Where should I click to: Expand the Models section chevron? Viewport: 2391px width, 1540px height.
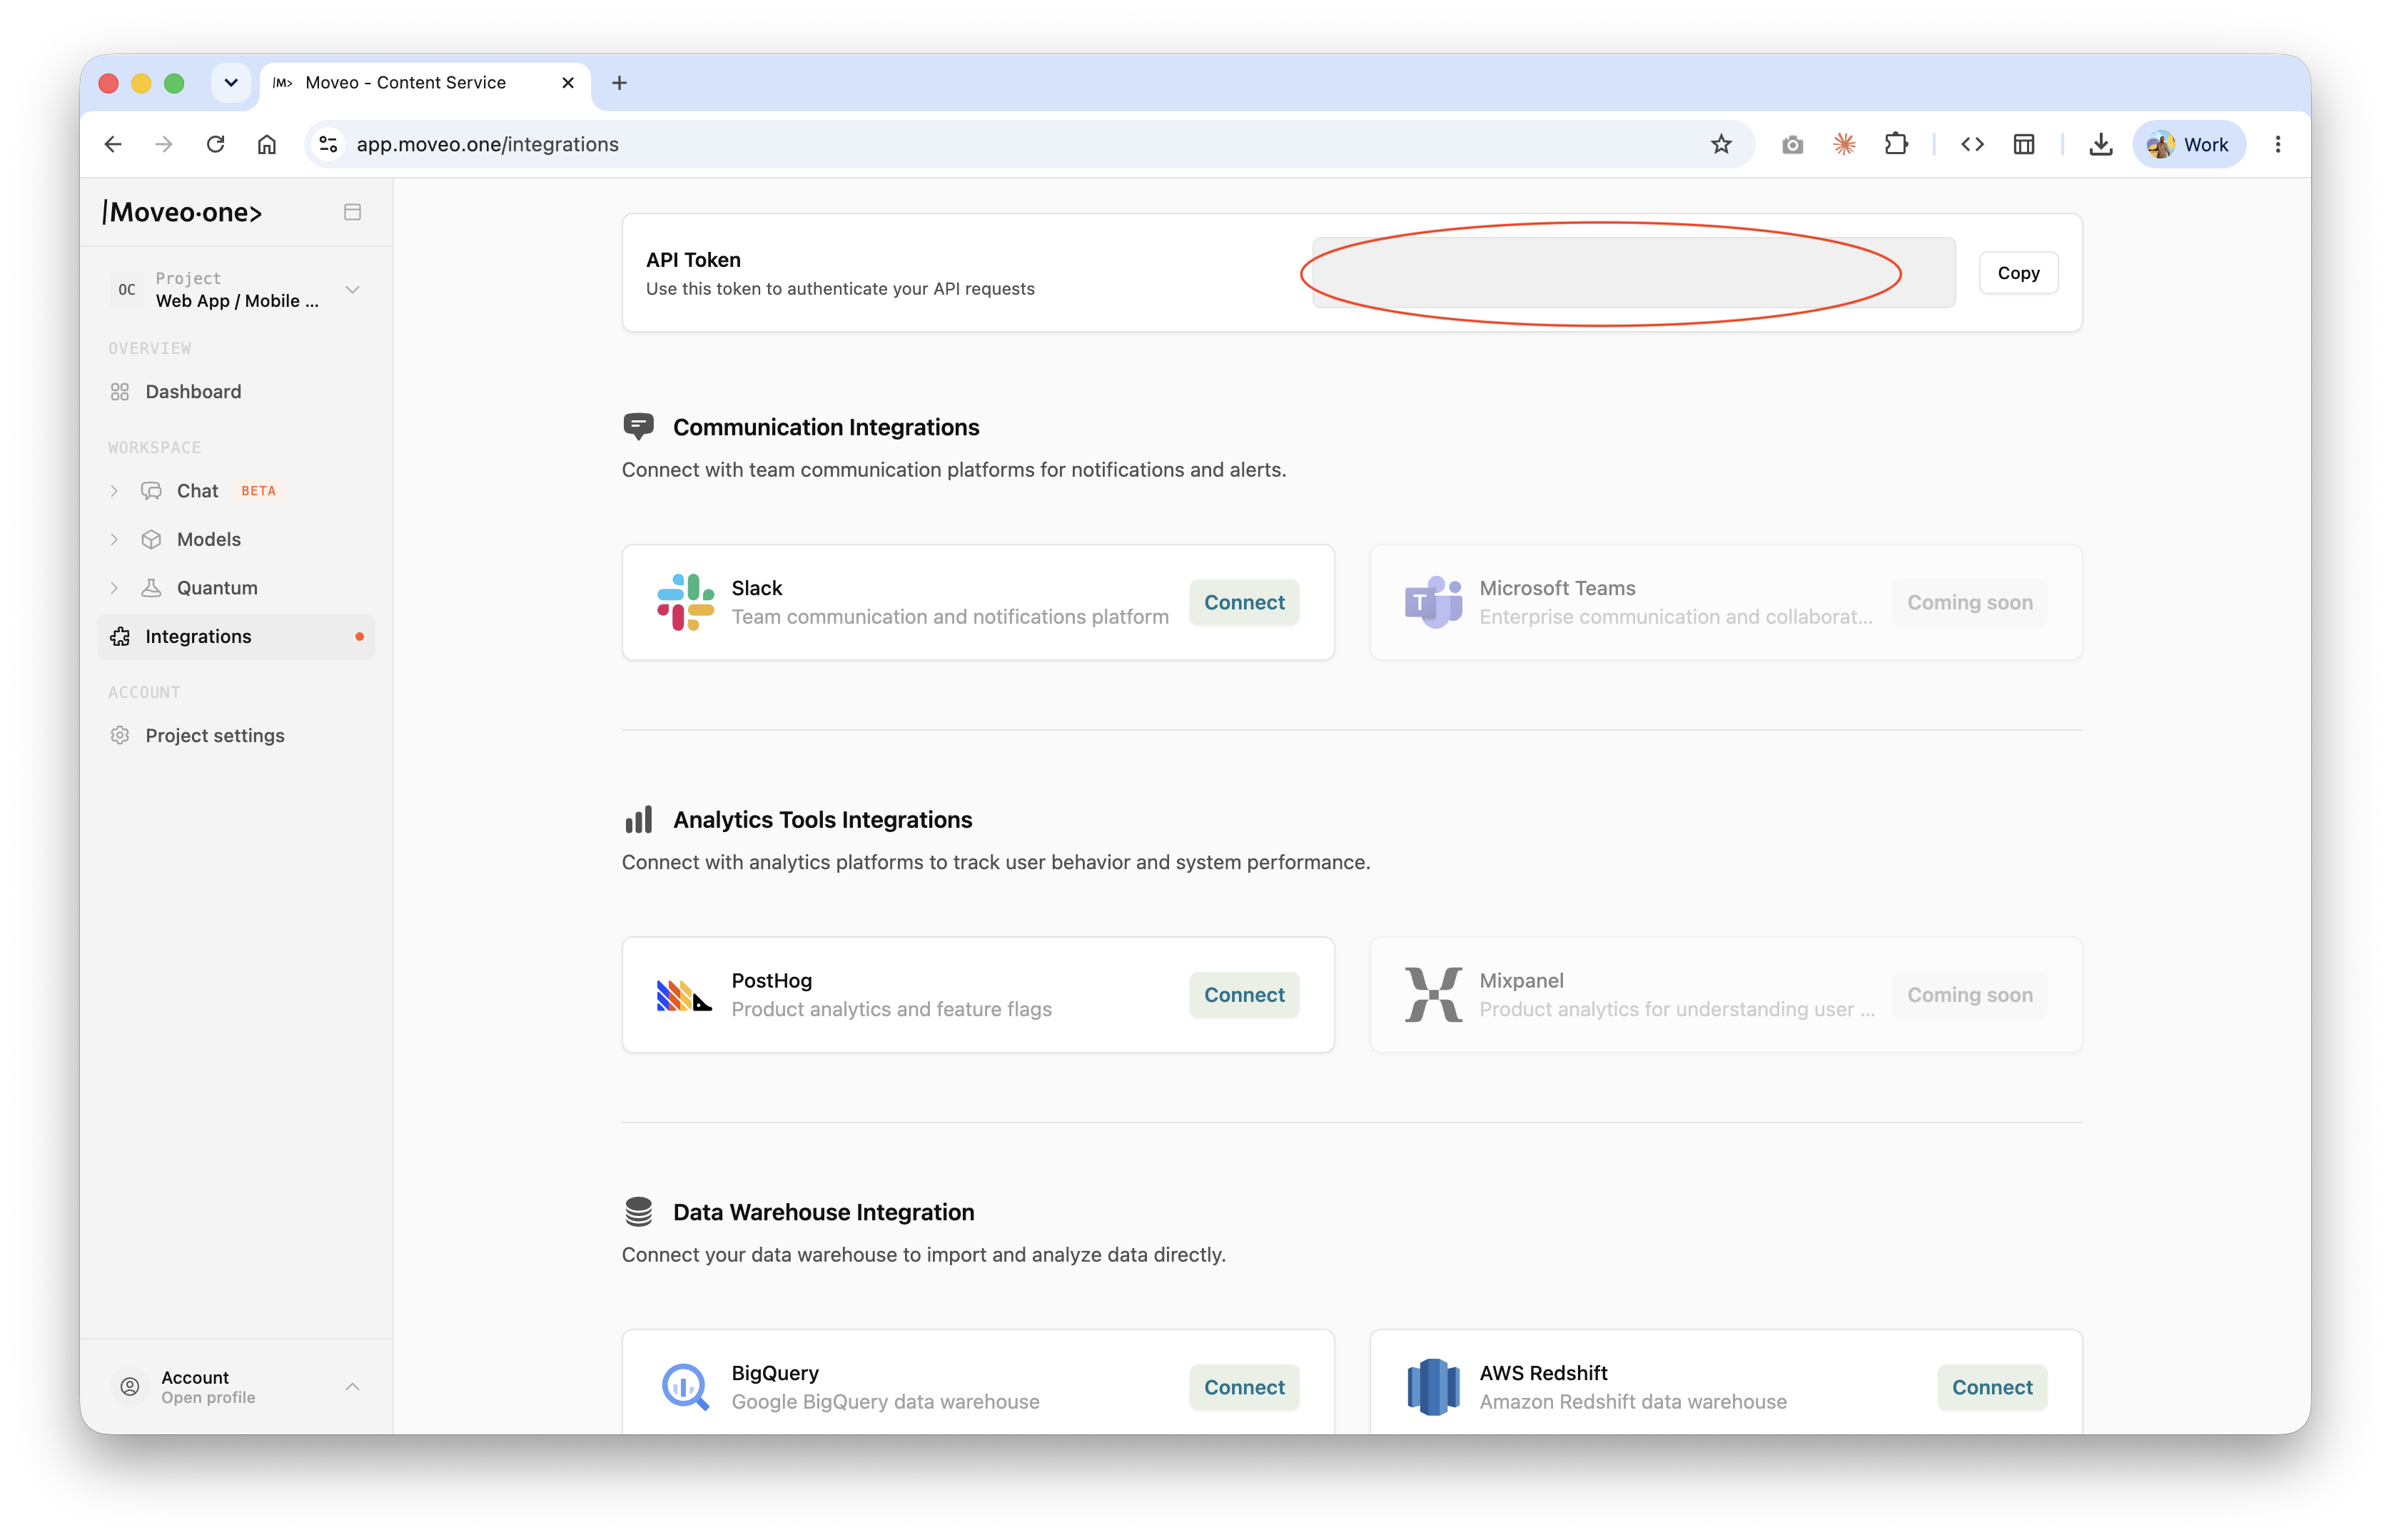click(114, 540)
